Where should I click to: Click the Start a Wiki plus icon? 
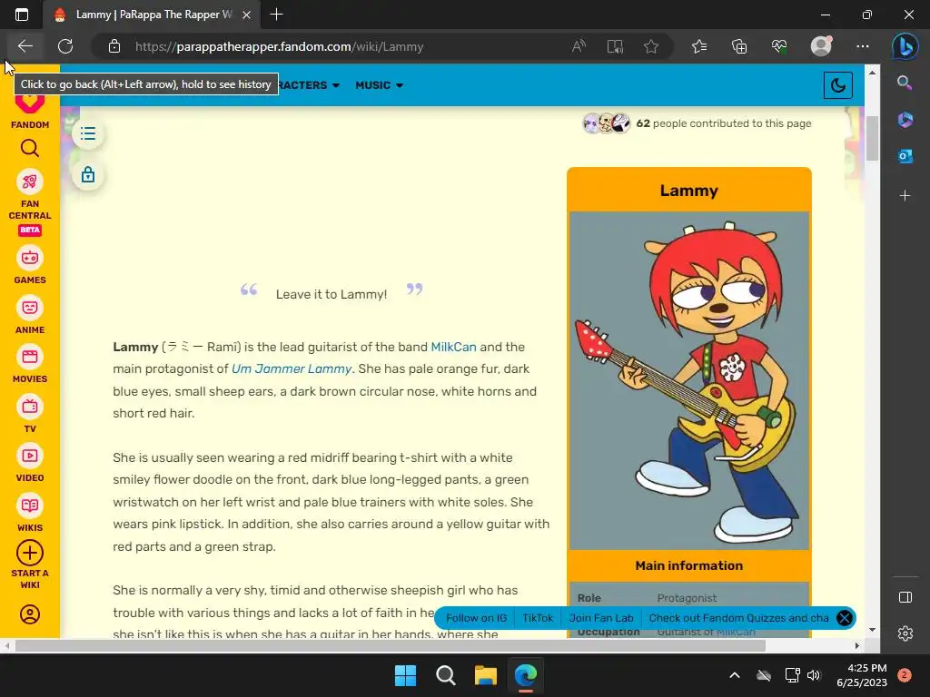[30, 553]
